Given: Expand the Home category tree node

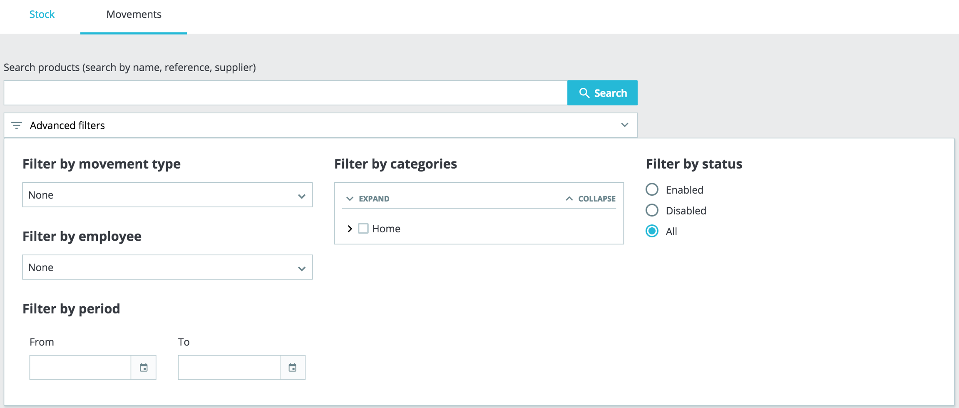Looking at the screenshot, I should (350, 229).
